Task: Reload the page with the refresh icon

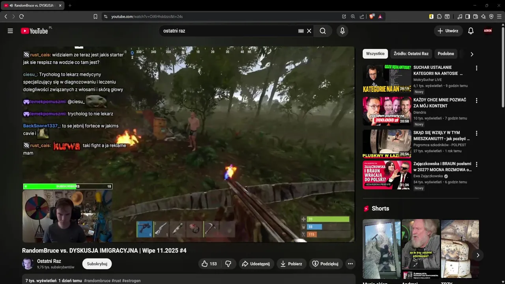Action: click(x=21, y=17)
